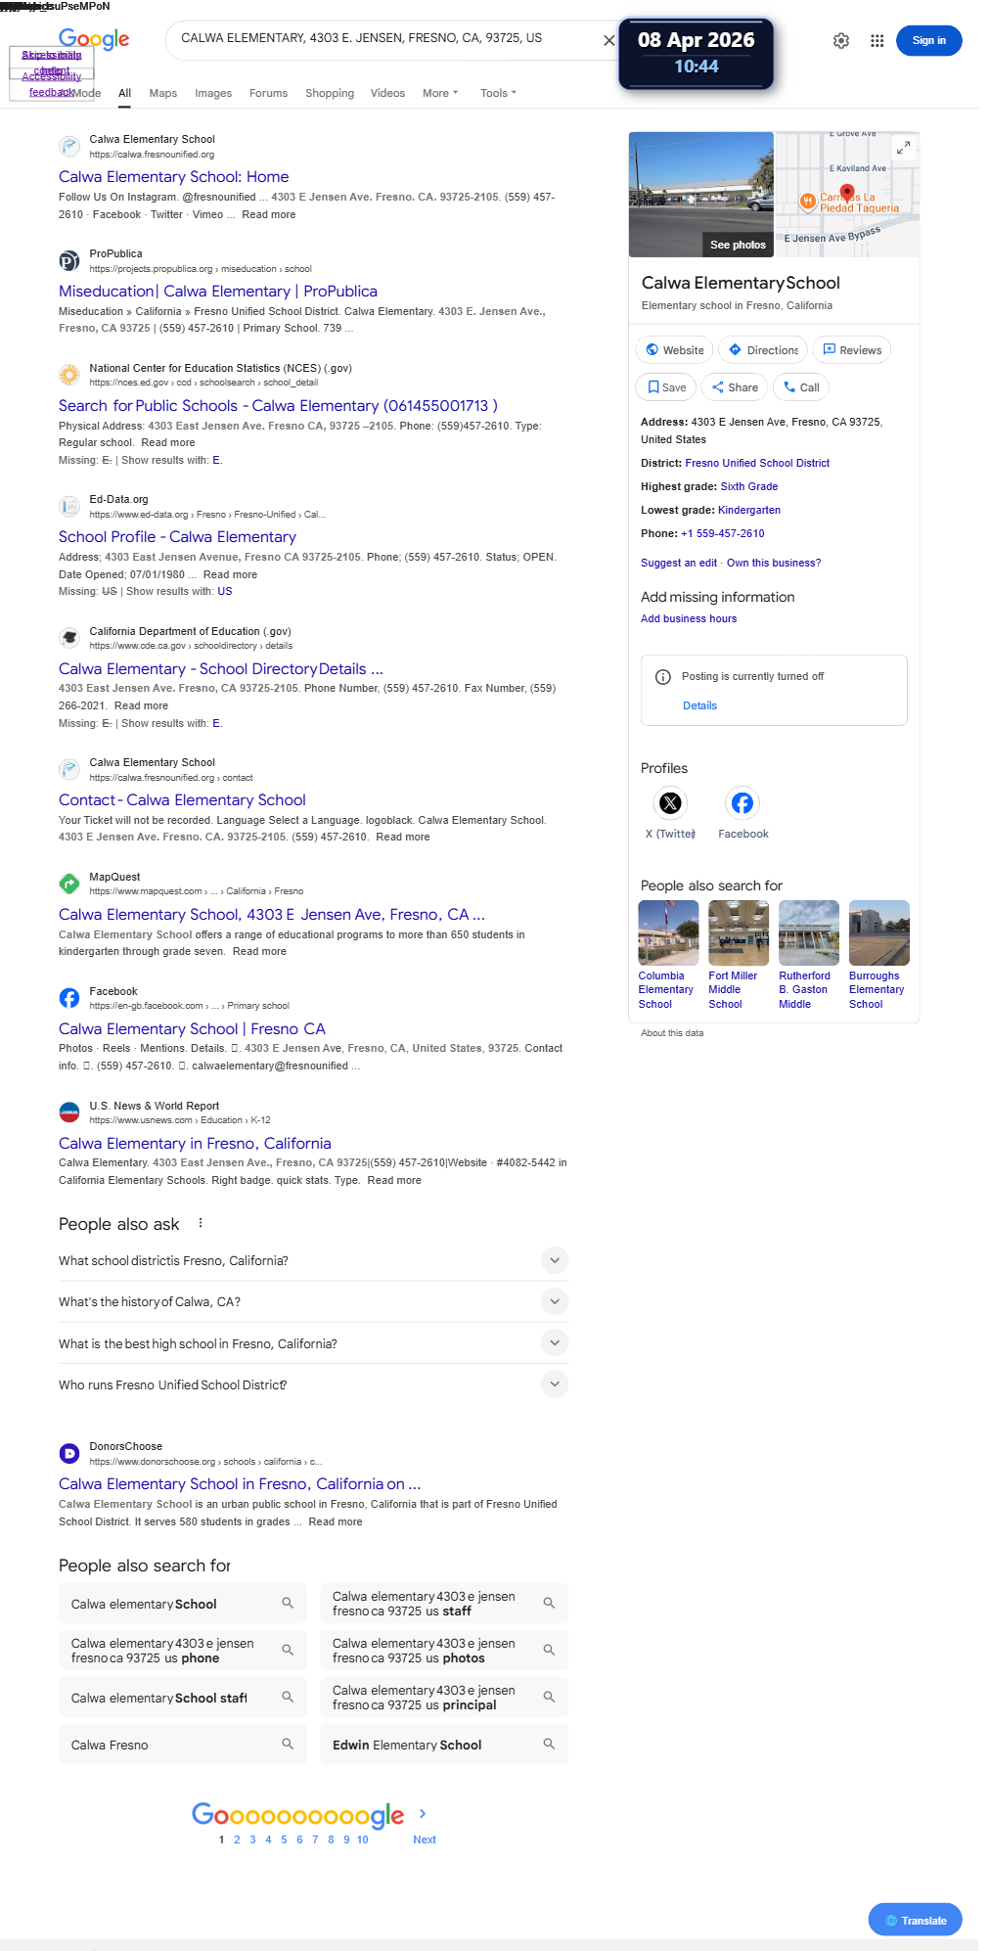The image size is (990, 1951).
Task: Switch to the Images tab
Action: [213, 93]
